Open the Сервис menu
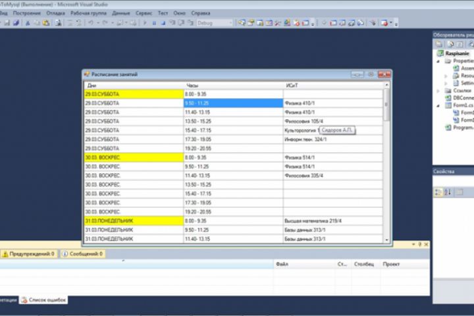This screenshot has height=316, width=474. click(144, 13)
